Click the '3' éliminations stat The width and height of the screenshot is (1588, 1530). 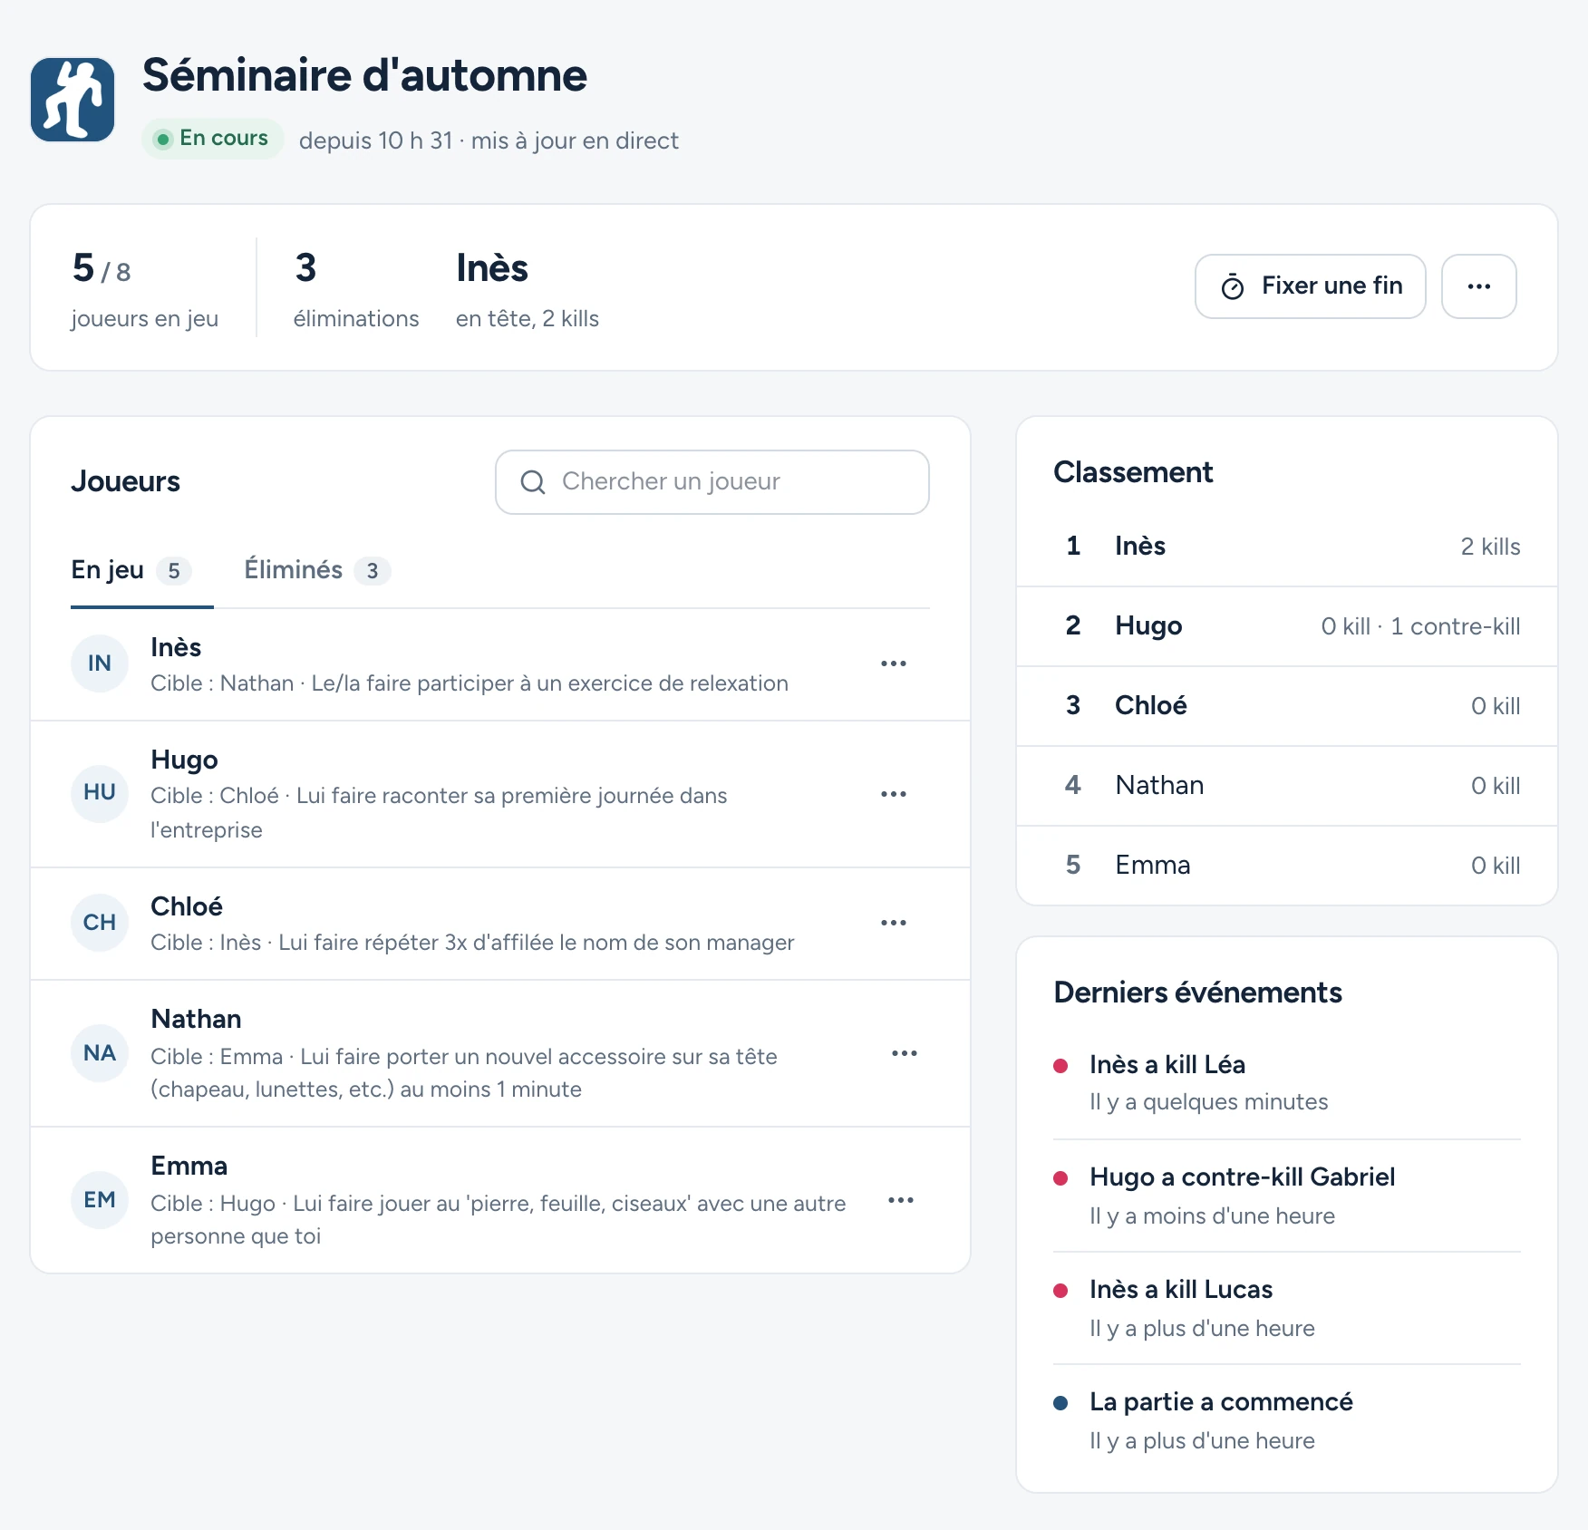click(x=356, y=289)
